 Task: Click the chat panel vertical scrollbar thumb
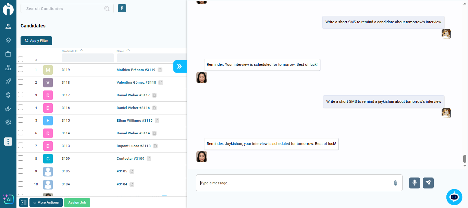pyautogui.click(x=465, y=159)
